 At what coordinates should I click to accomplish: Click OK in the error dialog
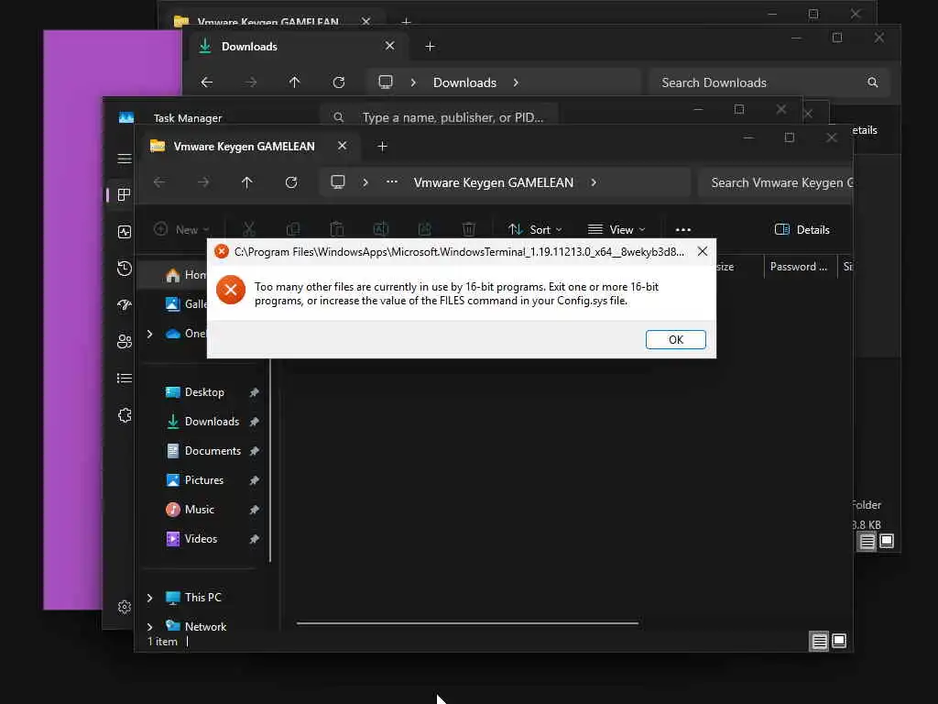pos(675,339)
